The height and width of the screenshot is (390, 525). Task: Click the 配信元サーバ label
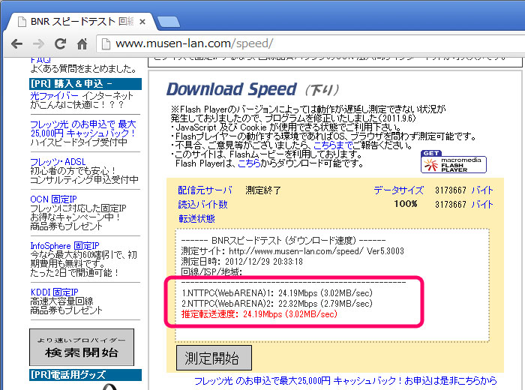point(205,190)
